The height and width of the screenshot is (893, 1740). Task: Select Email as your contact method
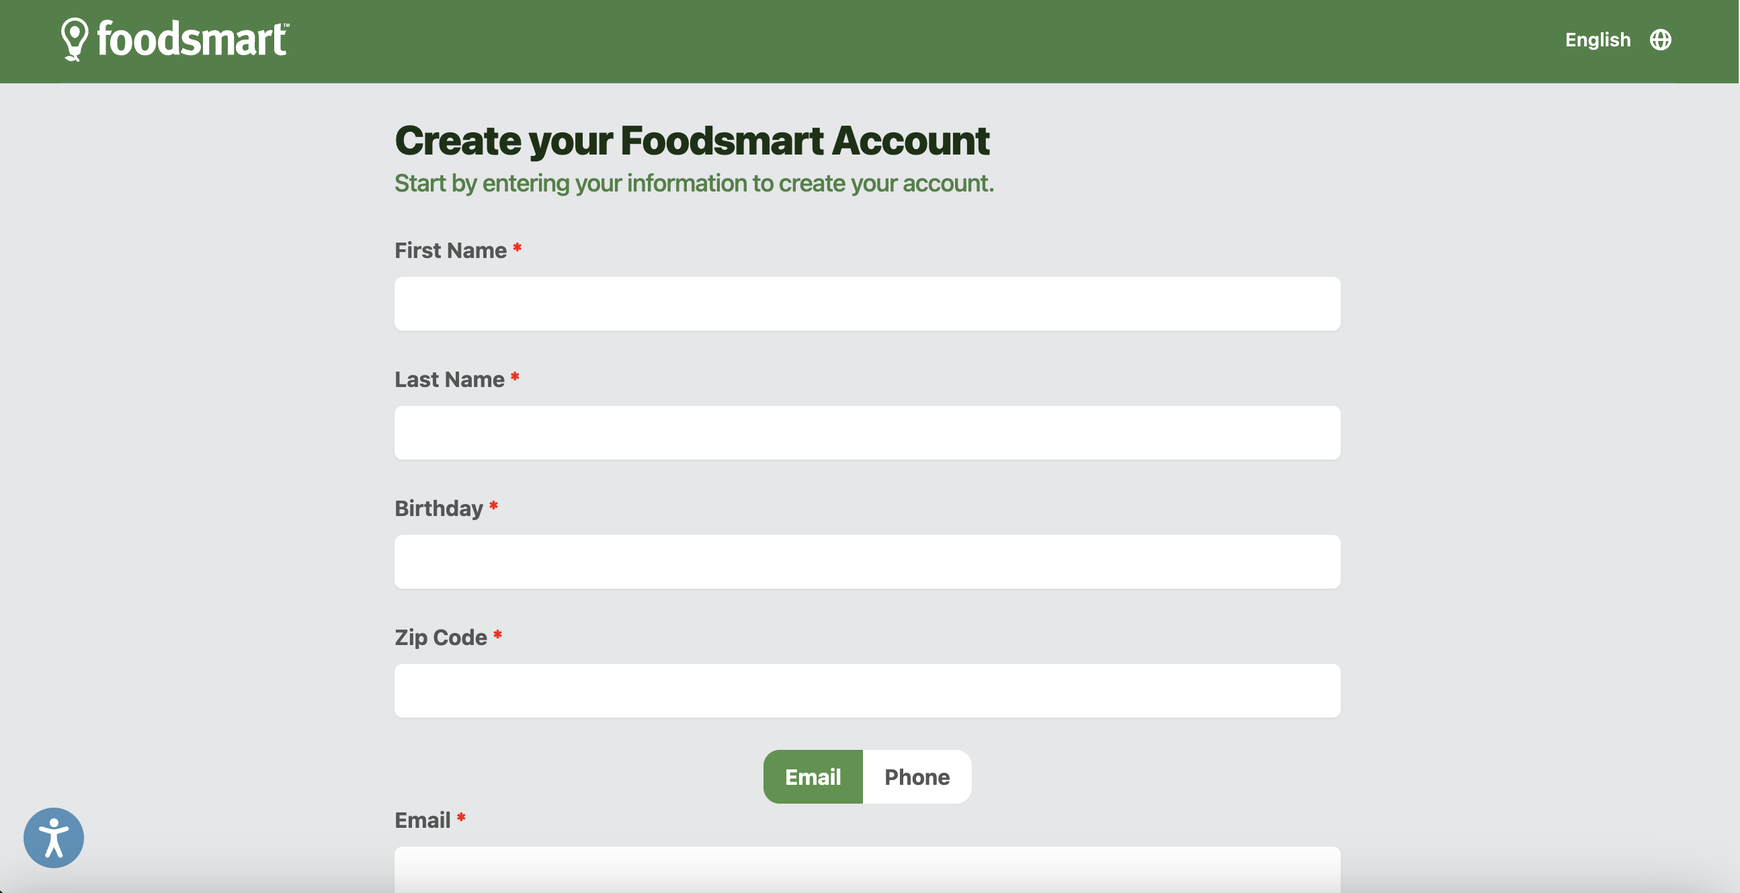click(813, 776)
